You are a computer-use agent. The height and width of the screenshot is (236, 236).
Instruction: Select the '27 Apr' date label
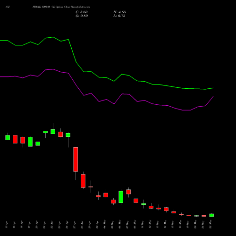point(75,225)
